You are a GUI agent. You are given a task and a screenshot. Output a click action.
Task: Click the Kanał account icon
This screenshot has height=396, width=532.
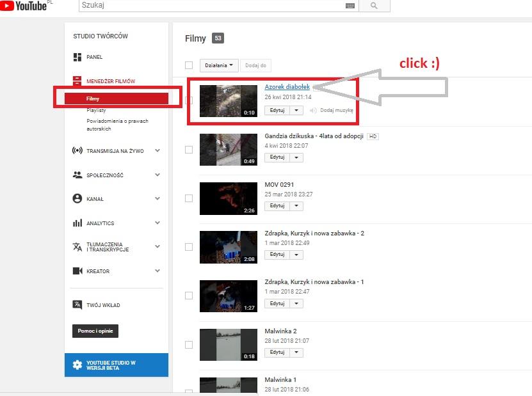click(77, 199)
